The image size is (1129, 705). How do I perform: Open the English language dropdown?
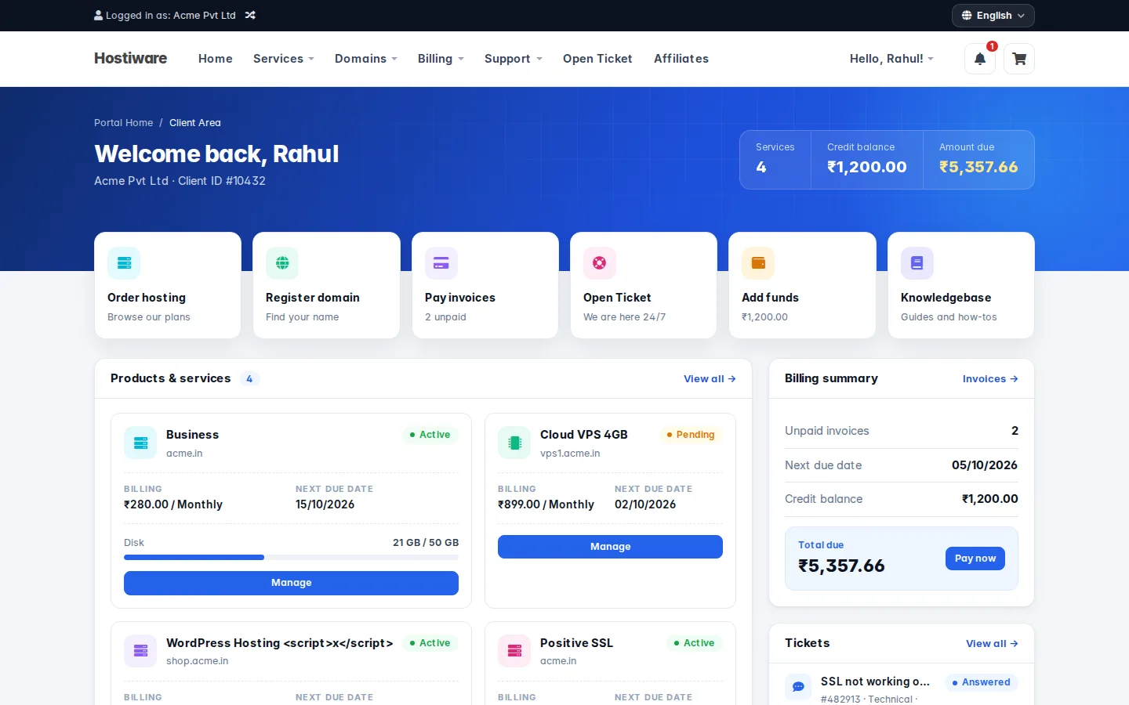pyautogui.click(x=993, y=16)
